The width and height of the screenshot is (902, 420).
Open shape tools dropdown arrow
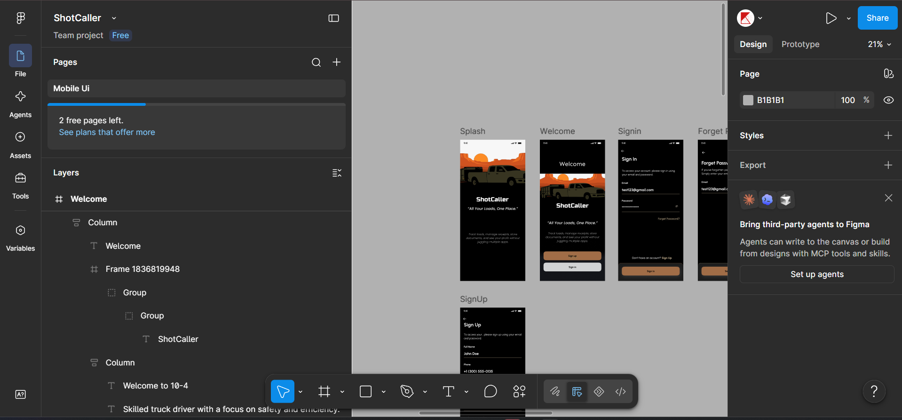(x=384, y=392)
